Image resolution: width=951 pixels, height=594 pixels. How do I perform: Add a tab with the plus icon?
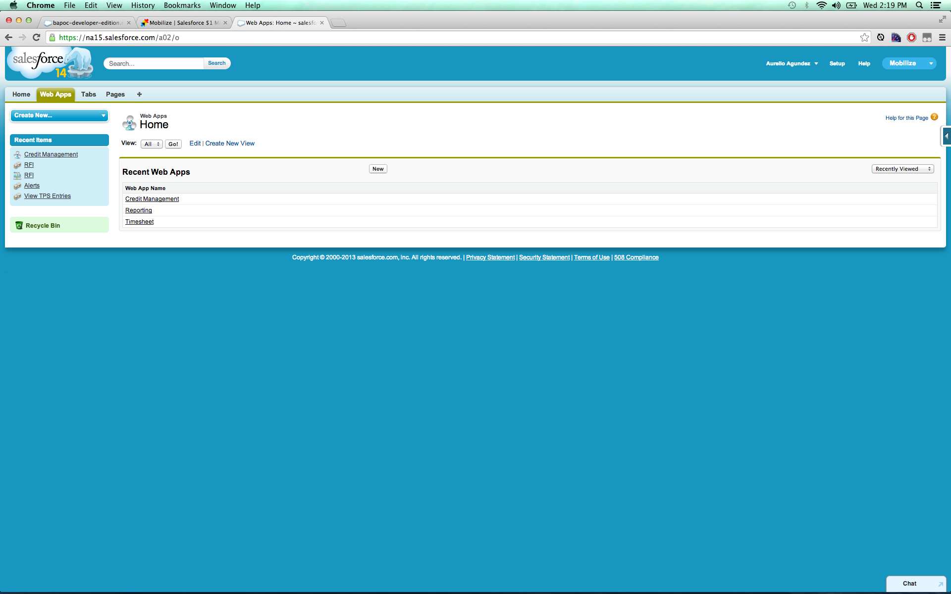tap(139, 94)
